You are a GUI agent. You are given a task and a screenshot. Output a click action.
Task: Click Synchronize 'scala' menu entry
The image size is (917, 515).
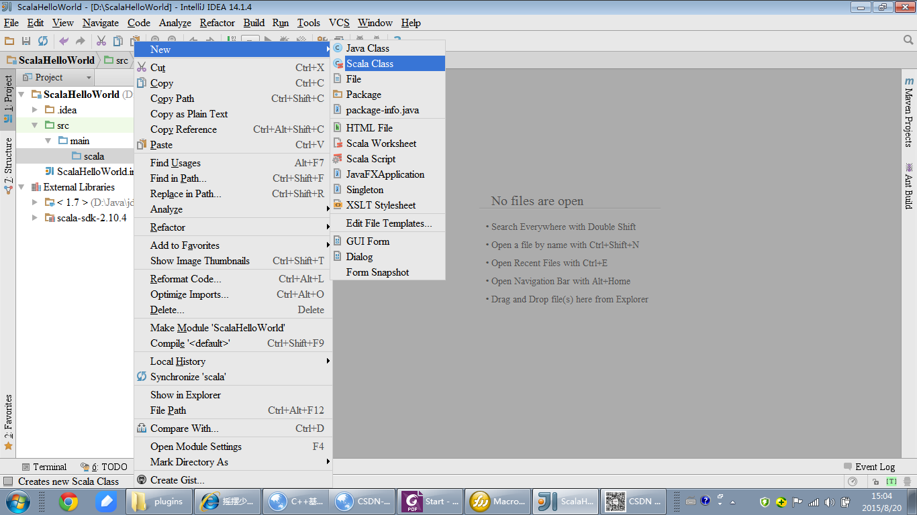[233, 377]
